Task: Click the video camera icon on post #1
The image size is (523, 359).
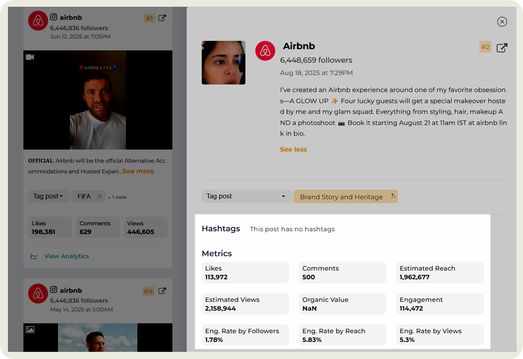Action: (x=30, y=57)
